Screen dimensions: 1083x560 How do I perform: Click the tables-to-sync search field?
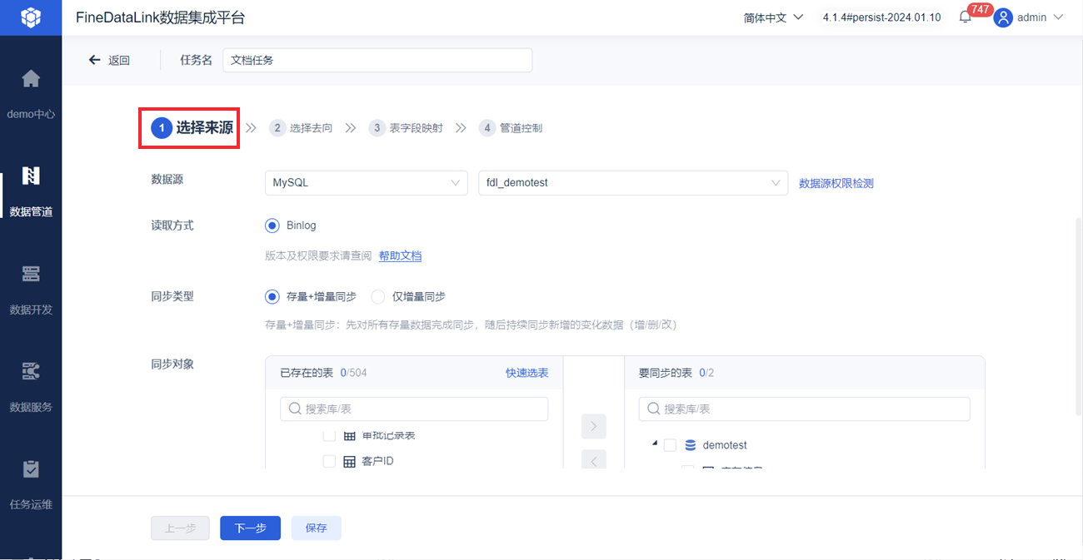coord(804,409)
